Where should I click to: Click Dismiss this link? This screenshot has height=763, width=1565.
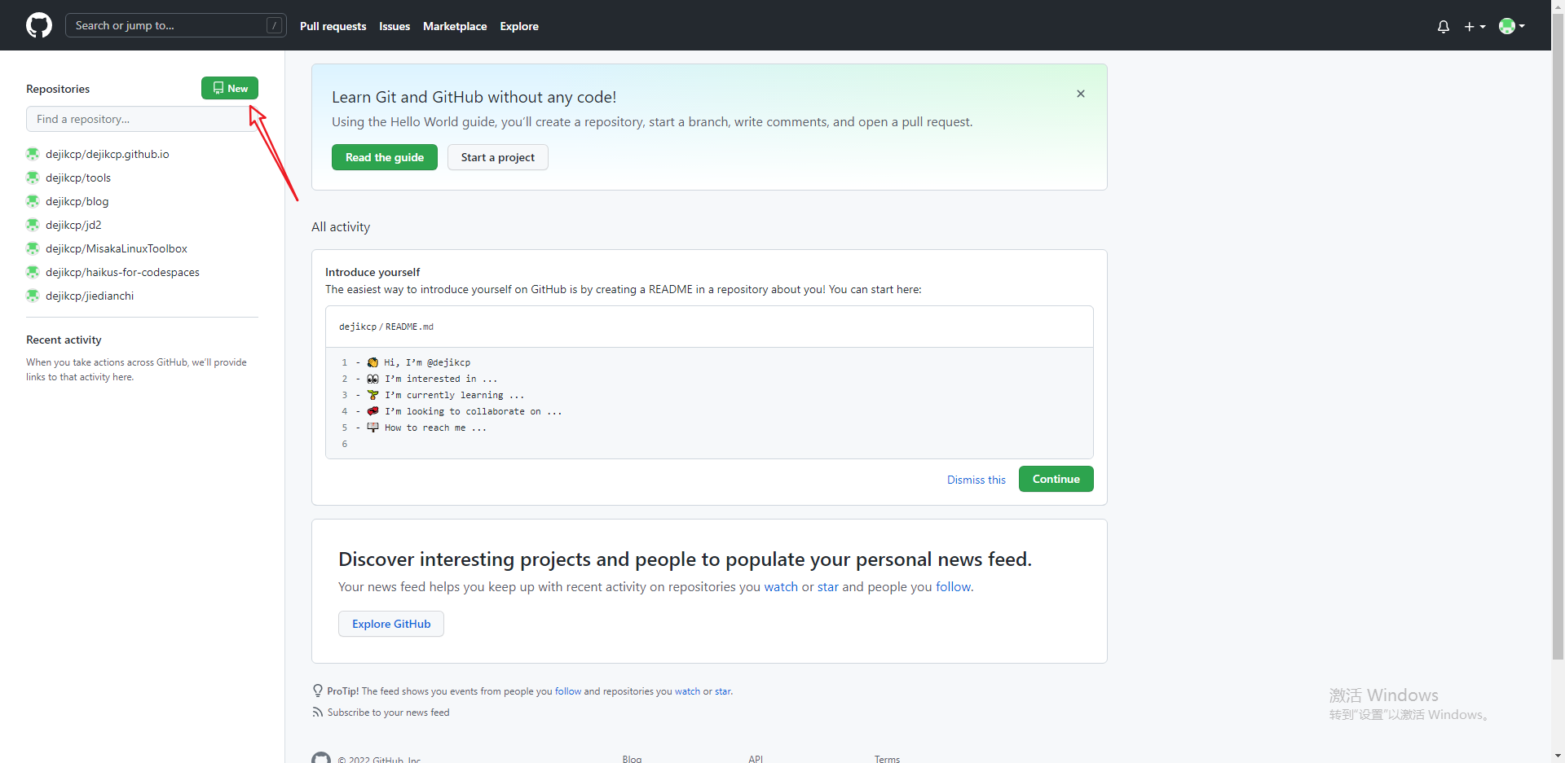point(976,480)
